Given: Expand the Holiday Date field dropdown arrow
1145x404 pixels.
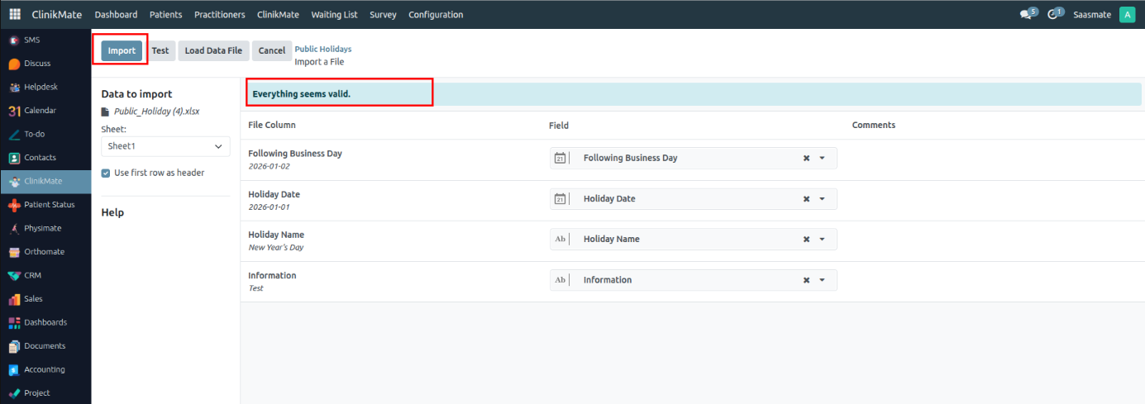Looking at the screenshot, I should (x=822, y=199).
